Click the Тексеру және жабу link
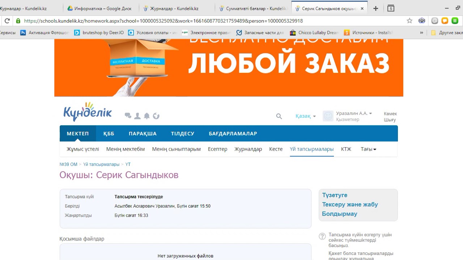463x260 pixels. (x=350, y=204)
